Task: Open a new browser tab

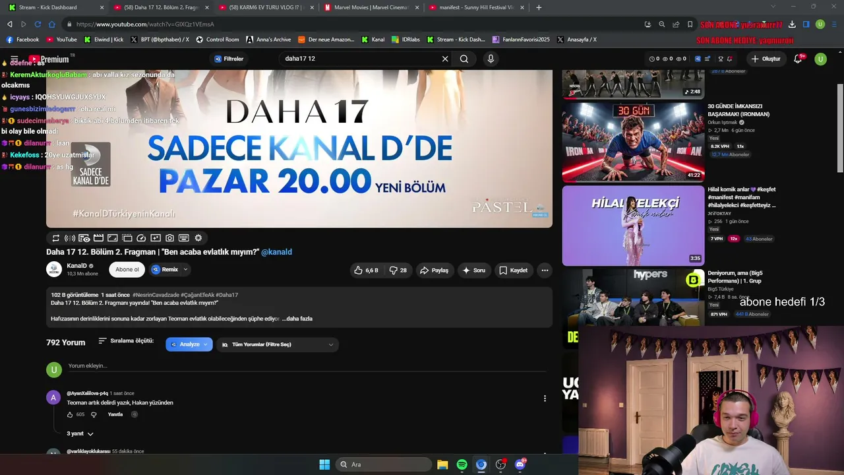Action: 539,7
